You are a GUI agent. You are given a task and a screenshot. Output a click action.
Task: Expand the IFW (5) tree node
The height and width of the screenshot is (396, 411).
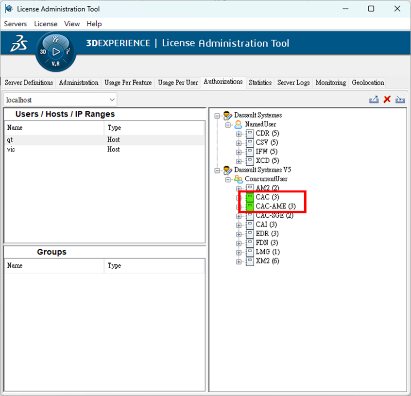(239, 153)
